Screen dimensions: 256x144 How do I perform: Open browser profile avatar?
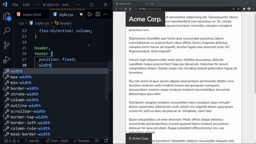tap(249, 9)
